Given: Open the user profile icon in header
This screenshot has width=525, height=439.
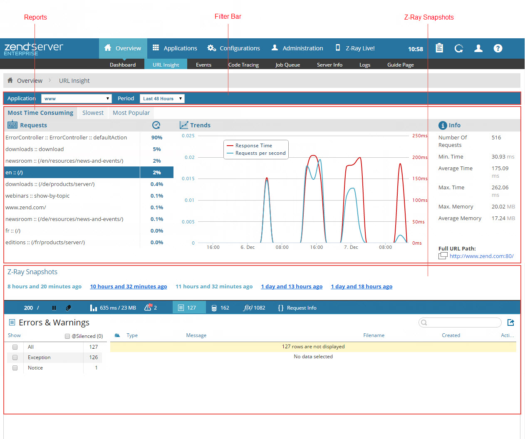Looking at the screenshot, I should (x=478, y=48).
